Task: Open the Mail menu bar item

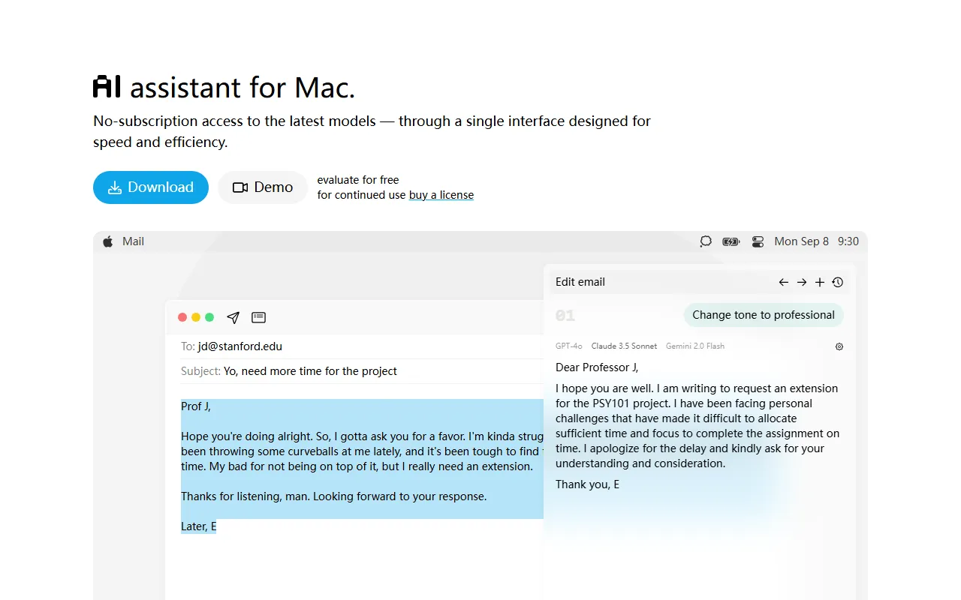Action: tap(134, 241)
